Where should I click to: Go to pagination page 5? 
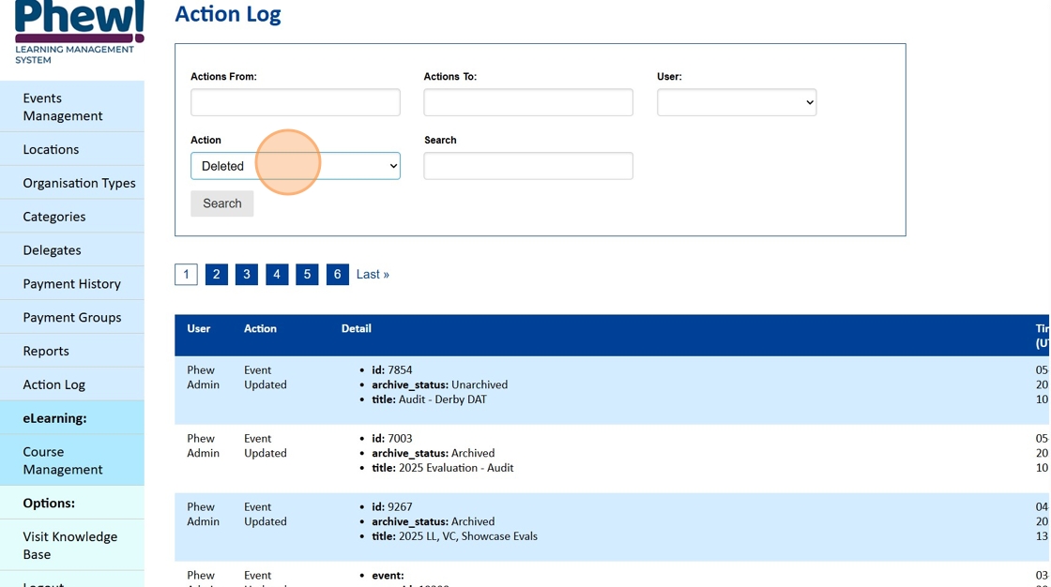pos(306,274)
